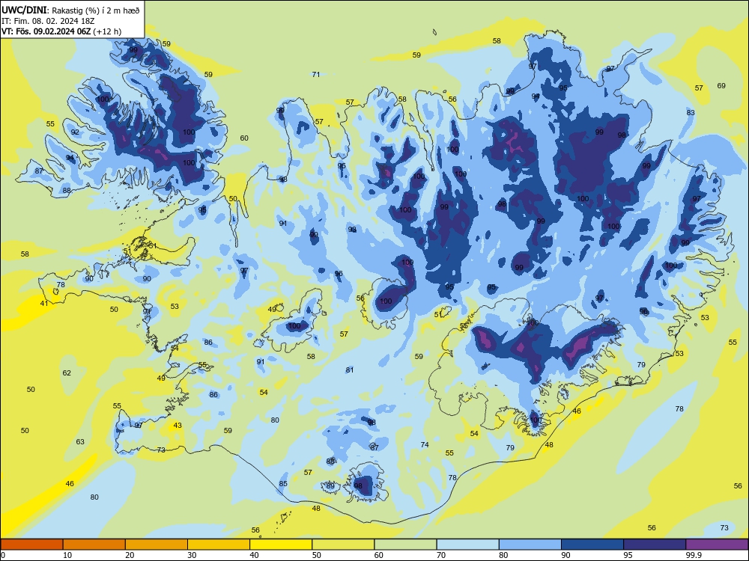Viewport: 749px width, 561px height.
Task: Click the legend label '10'
Action: coord(67,555)
